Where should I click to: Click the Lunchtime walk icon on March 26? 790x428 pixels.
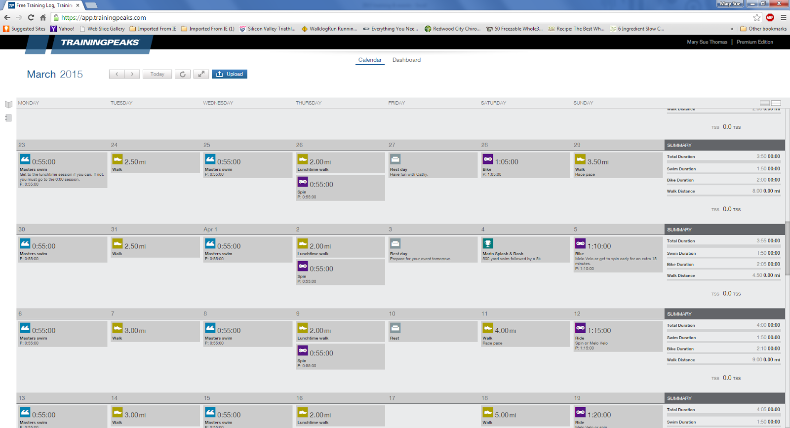tap(303, 159)
